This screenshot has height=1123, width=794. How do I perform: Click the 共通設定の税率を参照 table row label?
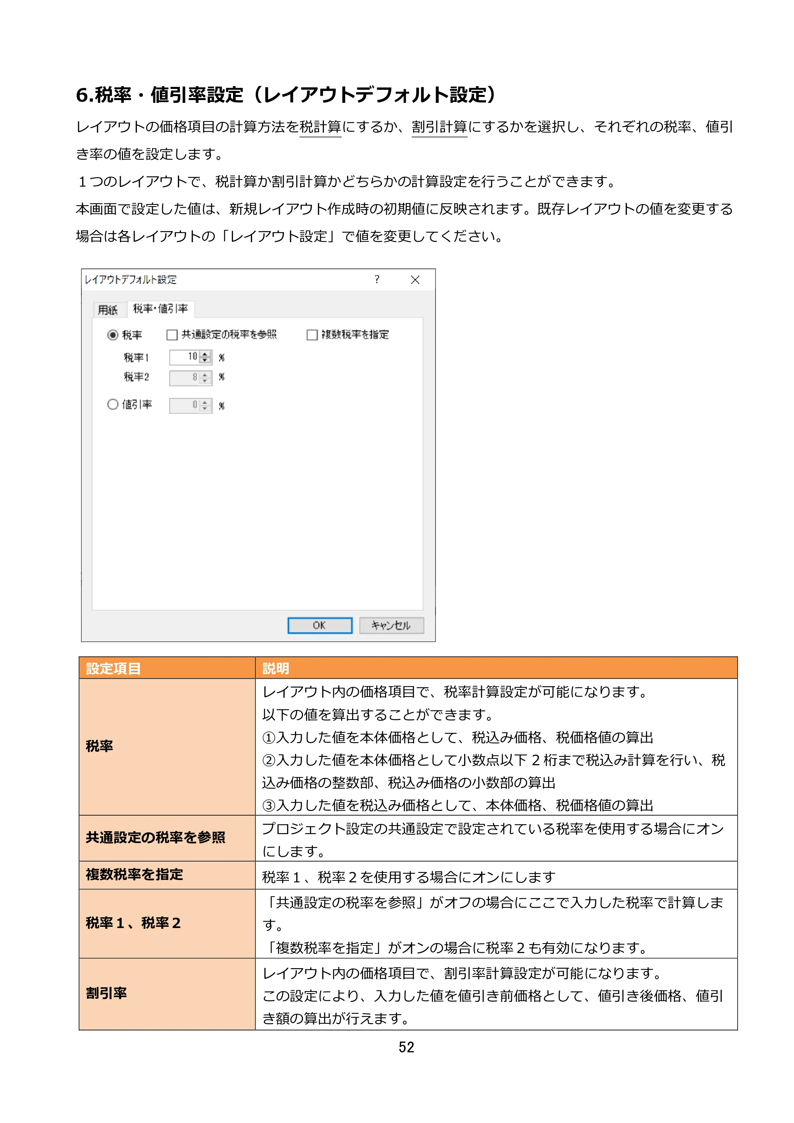156,837
